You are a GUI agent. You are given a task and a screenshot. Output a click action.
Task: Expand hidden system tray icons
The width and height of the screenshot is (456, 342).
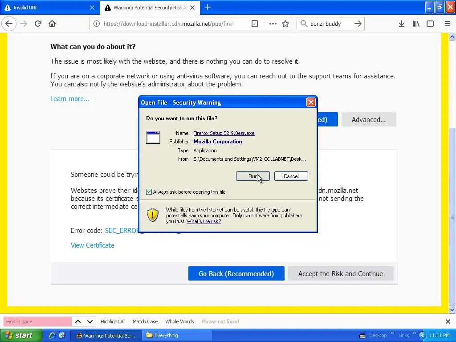click(x=423, y=336)
